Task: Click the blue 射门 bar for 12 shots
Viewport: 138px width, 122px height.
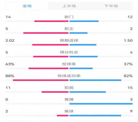Action: tap(84, 21)
